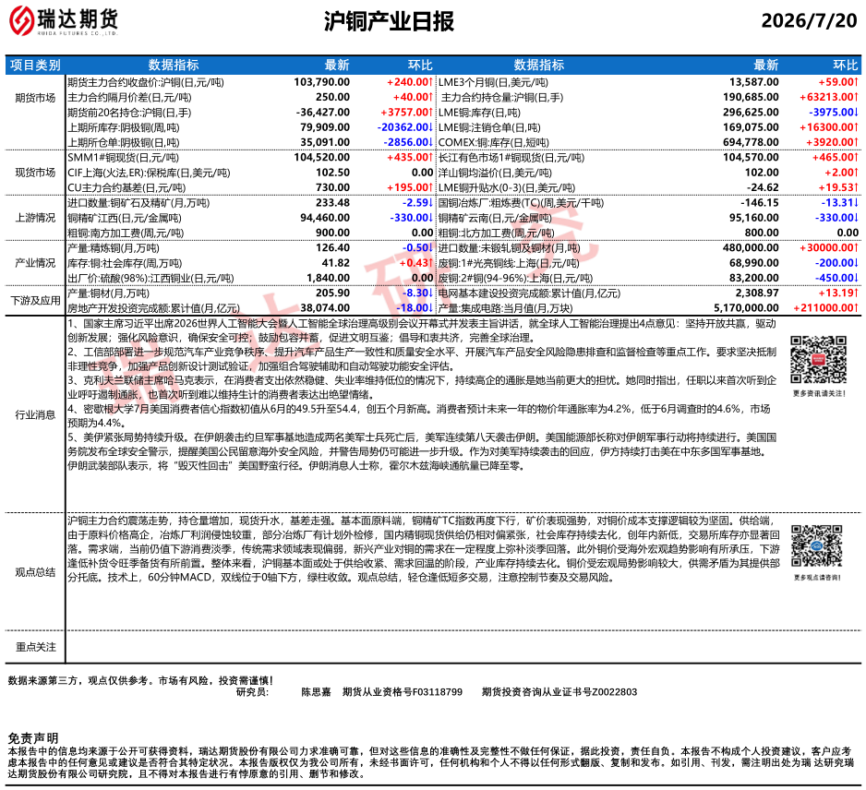Select the 粗铜:北方加工费 value 800.00
This screenshot has height=790, width=866.
coord(762,233)
